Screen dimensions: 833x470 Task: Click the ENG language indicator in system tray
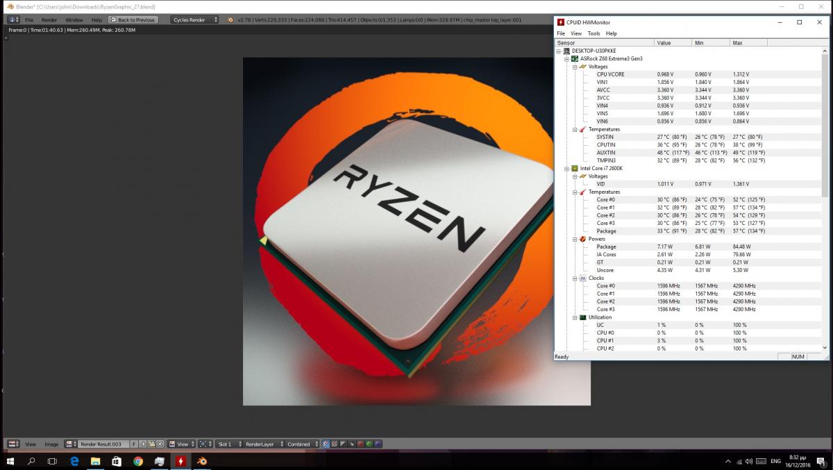coord(776,461)
